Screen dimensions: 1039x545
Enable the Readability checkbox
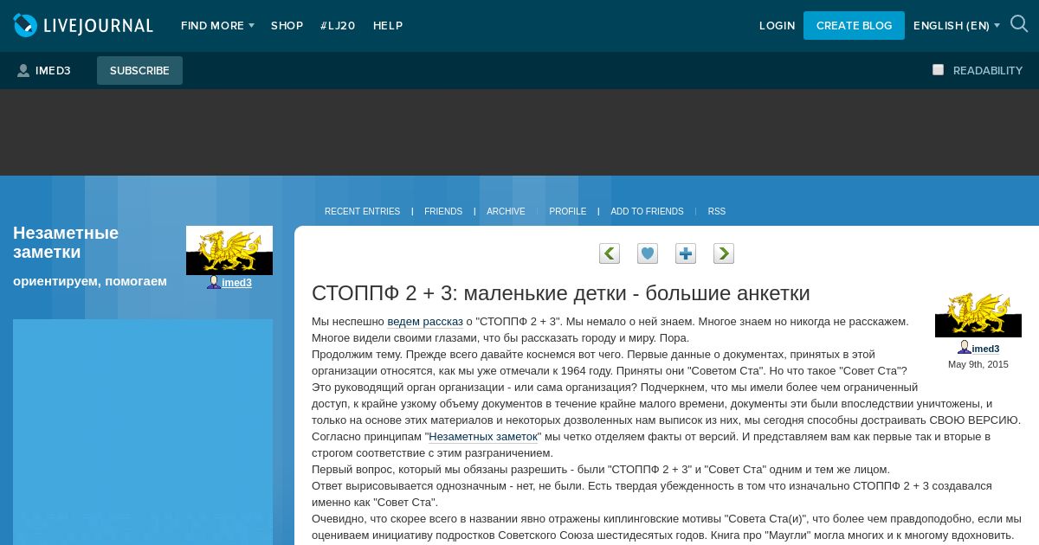coord(938,70)
